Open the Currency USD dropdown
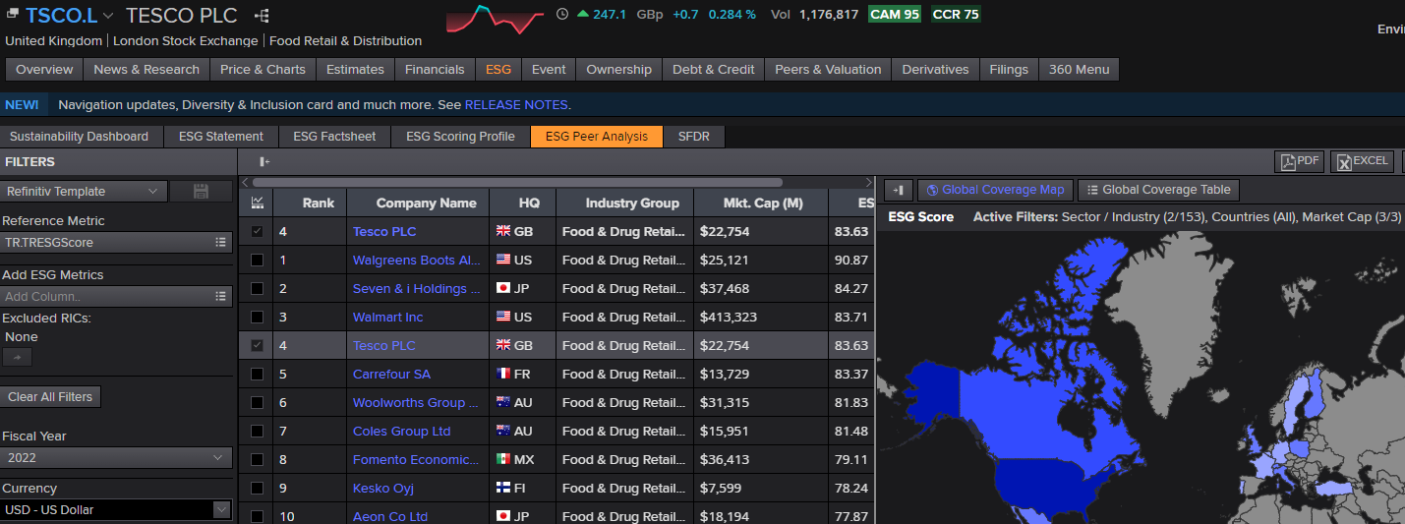Viewport: 1405px width, 524px height. tap(116, 509)
